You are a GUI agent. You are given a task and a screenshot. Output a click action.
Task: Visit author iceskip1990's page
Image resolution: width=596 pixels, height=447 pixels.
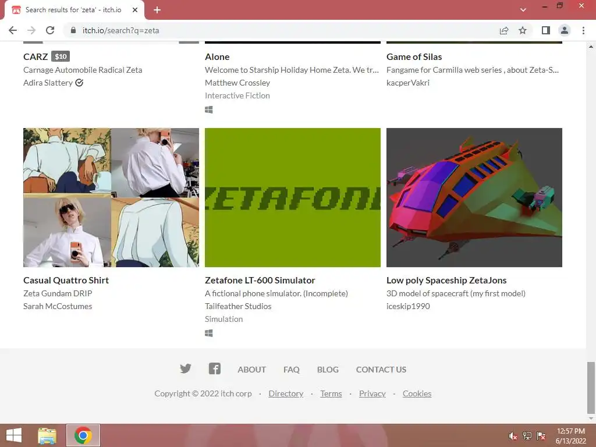(x=408, y=306)
